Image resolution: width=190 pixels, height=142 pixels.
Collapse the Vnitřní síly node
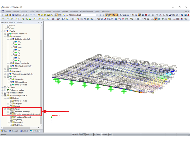(x=5, y=36)
